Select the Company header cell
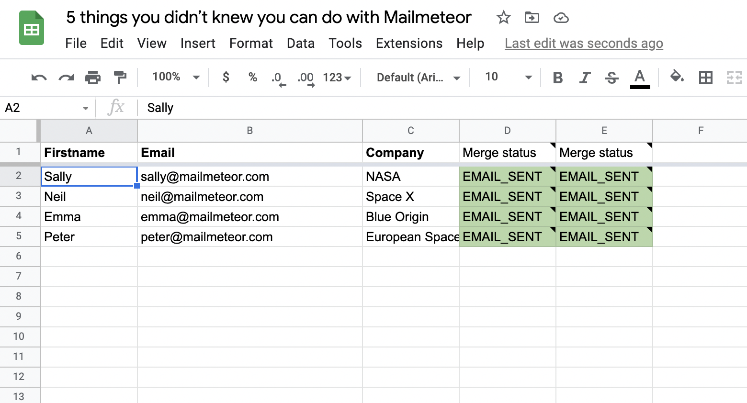 coord(411,153)
